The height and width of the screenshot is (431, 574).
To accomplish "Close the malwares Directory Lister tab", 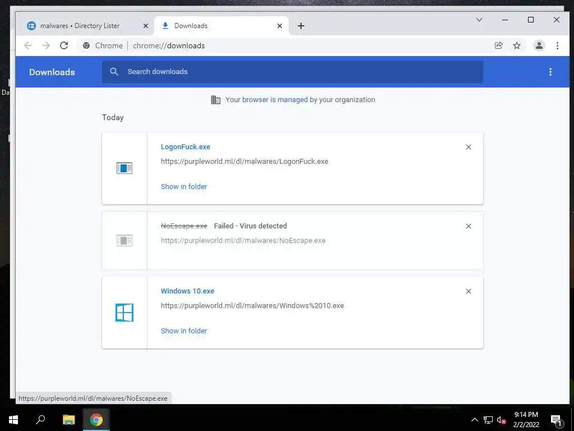I will pyautogui.click(x=146, y=26).
